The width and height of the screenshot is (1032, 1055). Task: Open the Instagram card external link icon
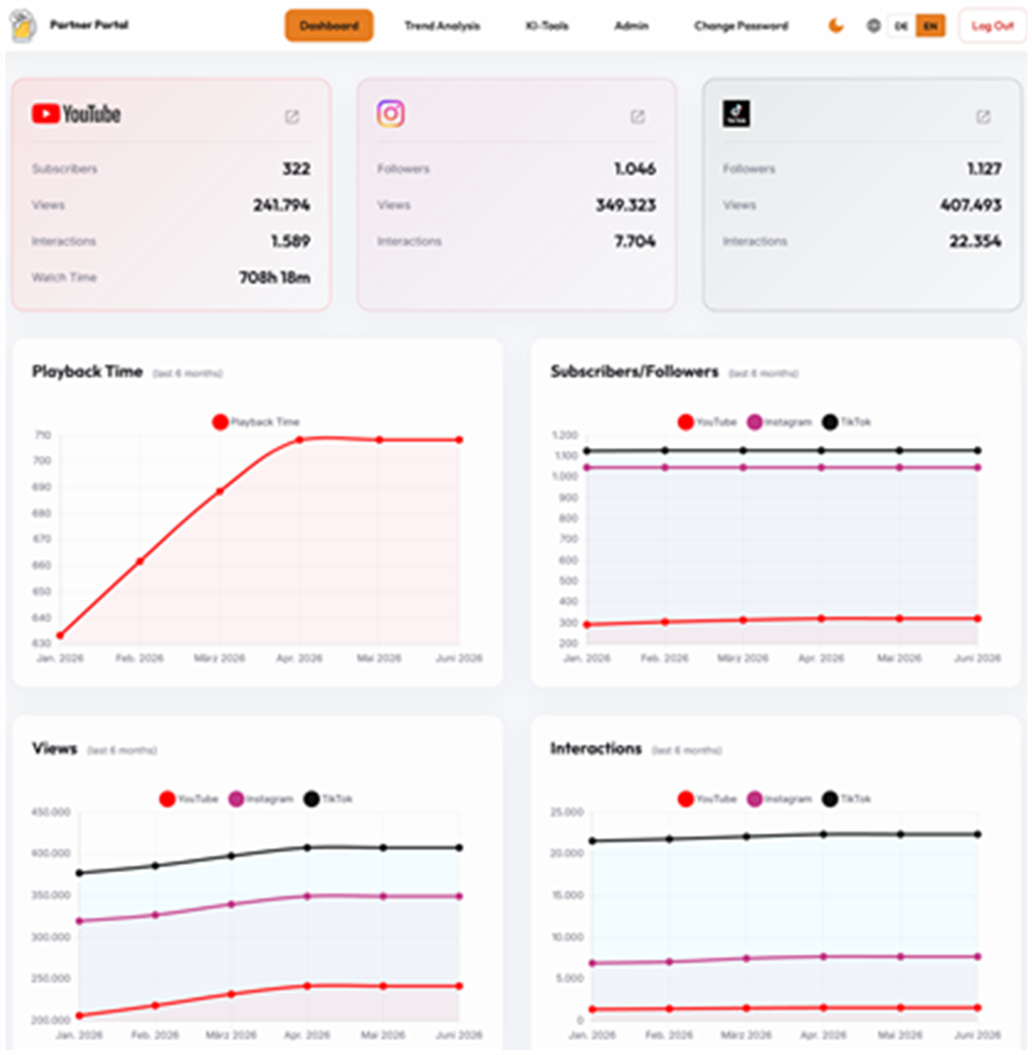pos(638,117)
